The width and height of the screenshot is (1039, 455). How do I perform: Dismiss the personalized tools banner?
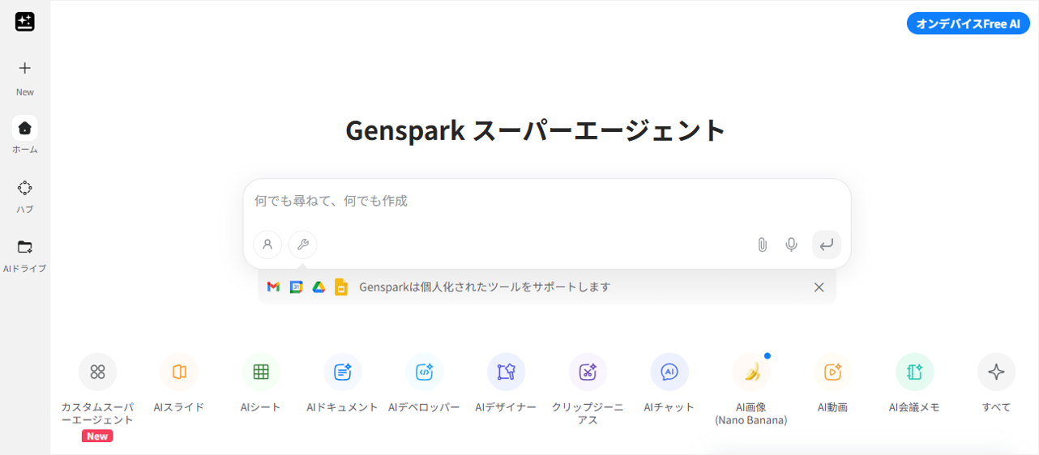click(x=819, y=287)
